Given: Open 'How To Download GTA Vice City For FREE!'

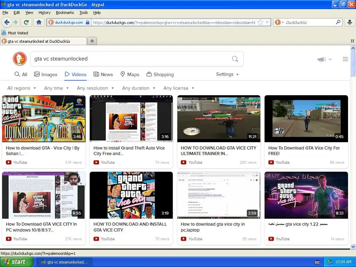Looking at the screenshot, I should [304, 151].
